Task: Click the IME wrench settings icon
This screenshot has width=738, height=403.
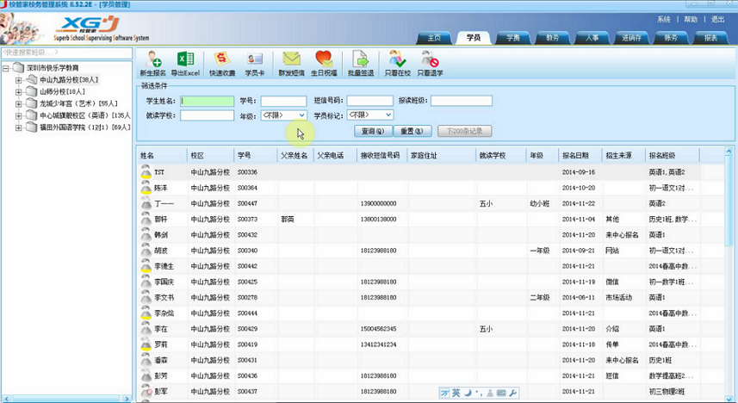Action: (x=513, y=393)
